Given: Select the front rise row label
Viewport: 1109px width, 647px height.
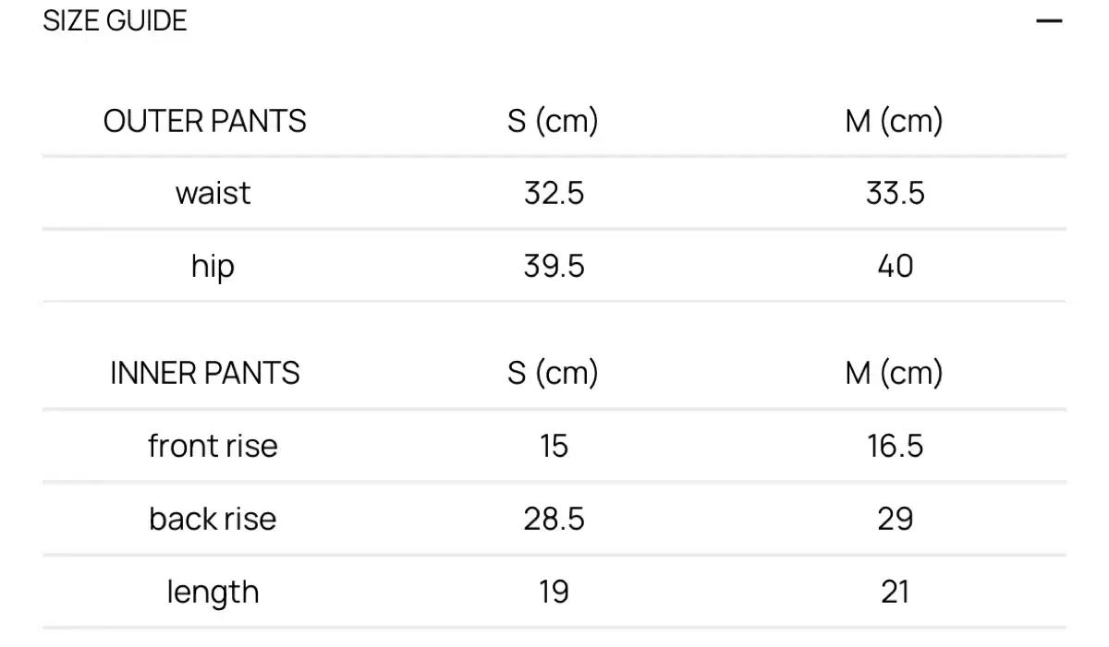Looking at the screenshot, I should pos(213,446).
